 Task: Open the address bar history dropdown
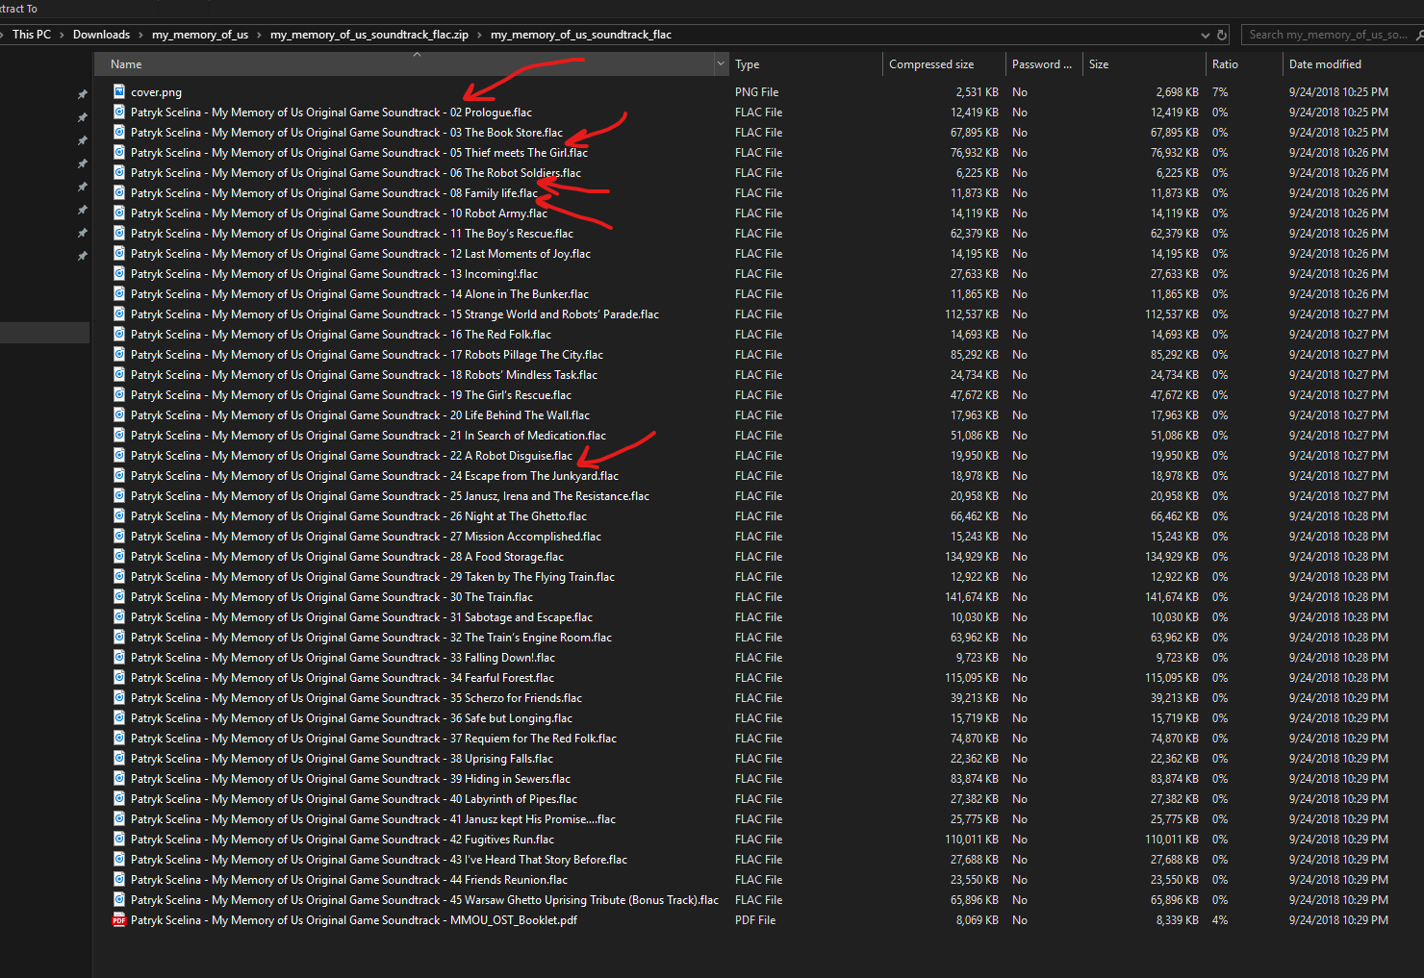[1206, 35]
